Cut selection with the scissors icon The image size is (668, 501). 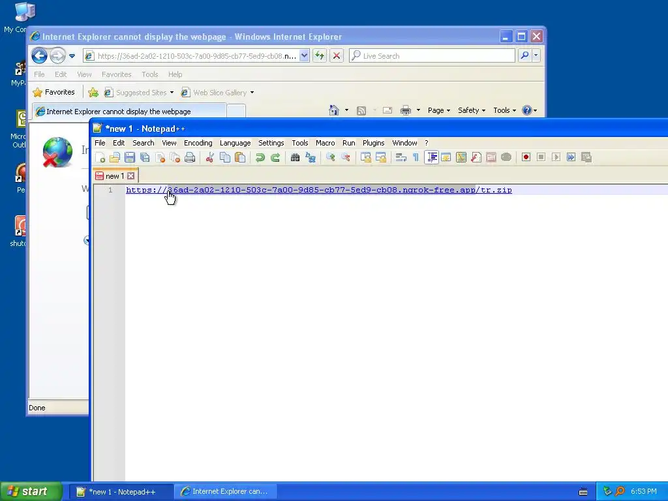(209, 158)
